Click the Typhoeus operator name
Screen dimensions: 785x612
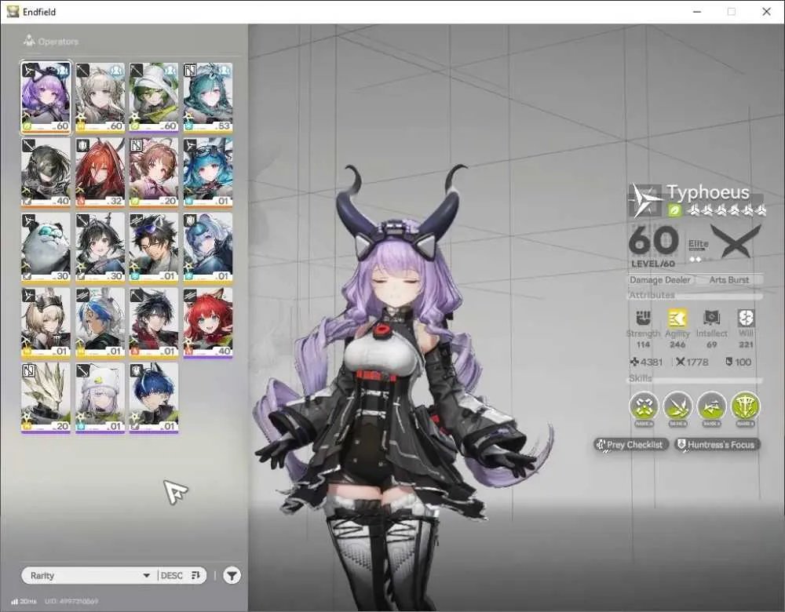tap(708, 192)
